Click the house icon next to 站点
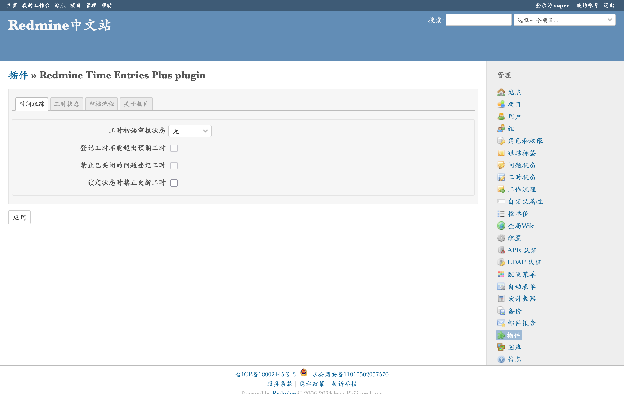The image size is (624, 394). [501, 92]
